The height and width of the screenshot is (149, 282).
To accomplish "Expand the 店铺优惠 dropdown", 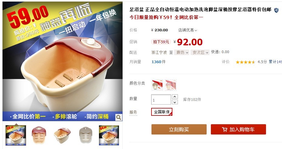I will tap(188, 30).
